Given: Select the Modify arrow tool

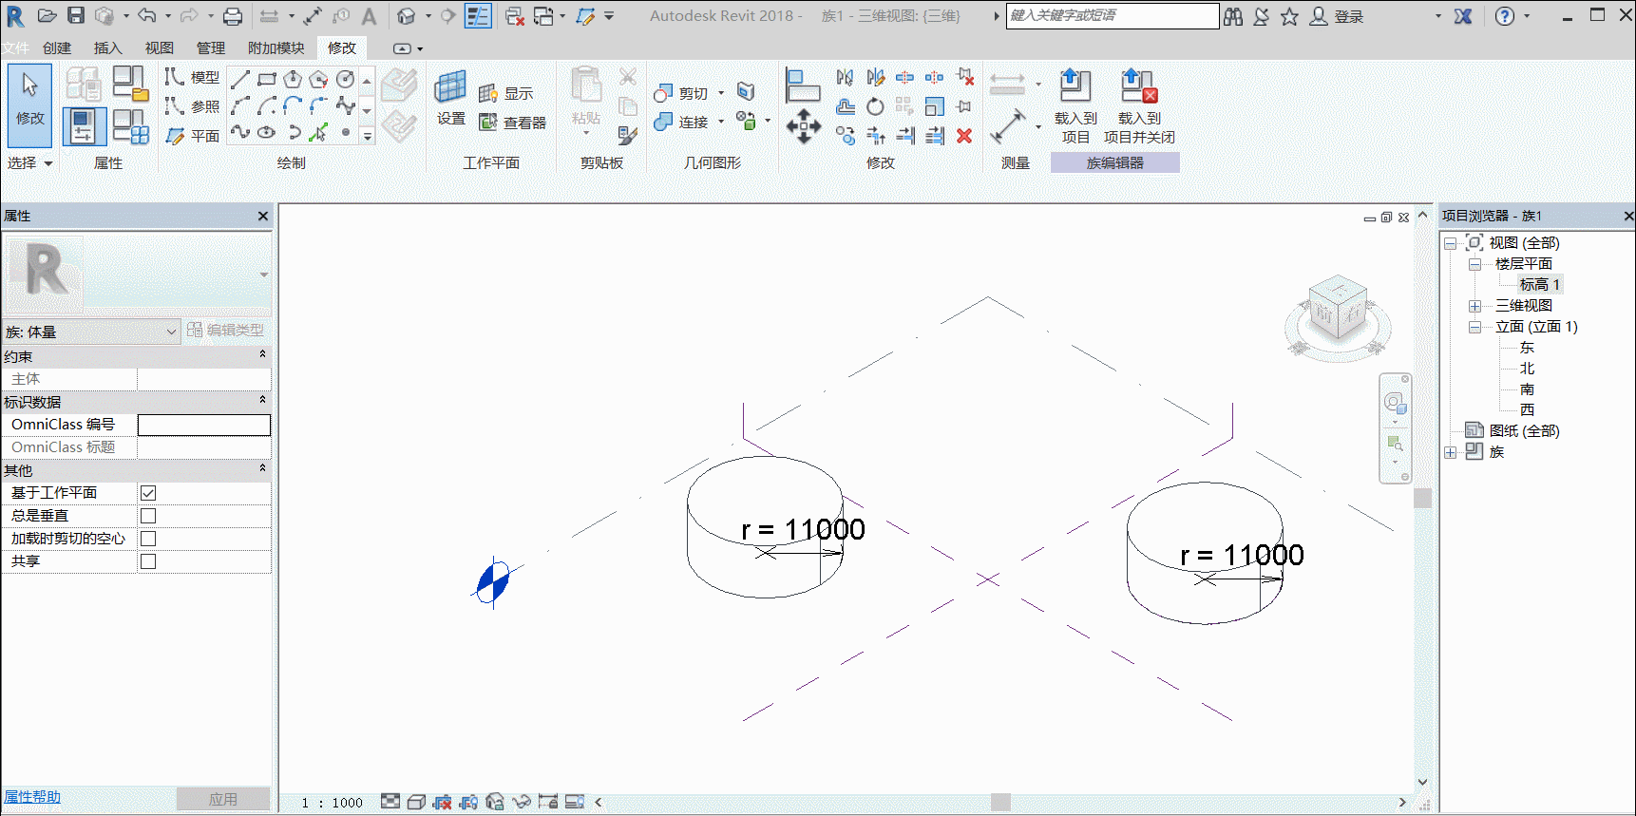Looking at the screenshot, I should (29, 104).
